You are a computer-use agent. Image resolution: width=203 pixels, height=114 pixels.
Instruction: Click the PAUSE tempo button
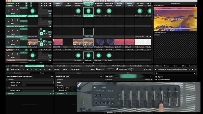click(x=65, y=69)
